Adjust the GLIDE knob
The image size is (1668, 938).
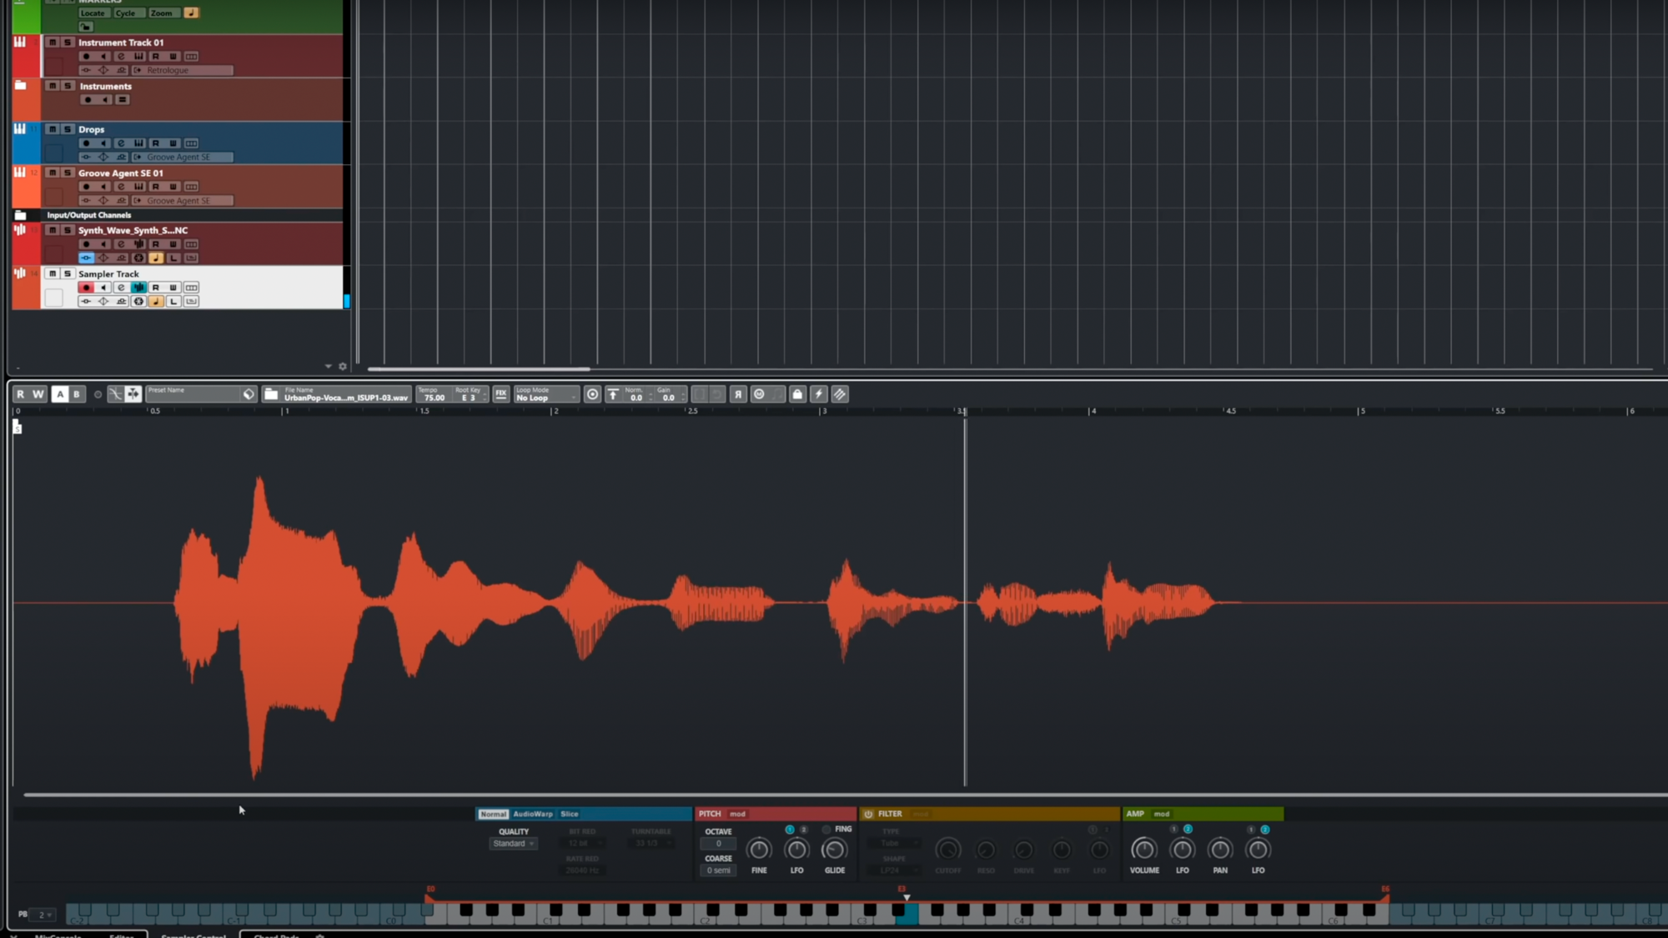tap(834, 850)
